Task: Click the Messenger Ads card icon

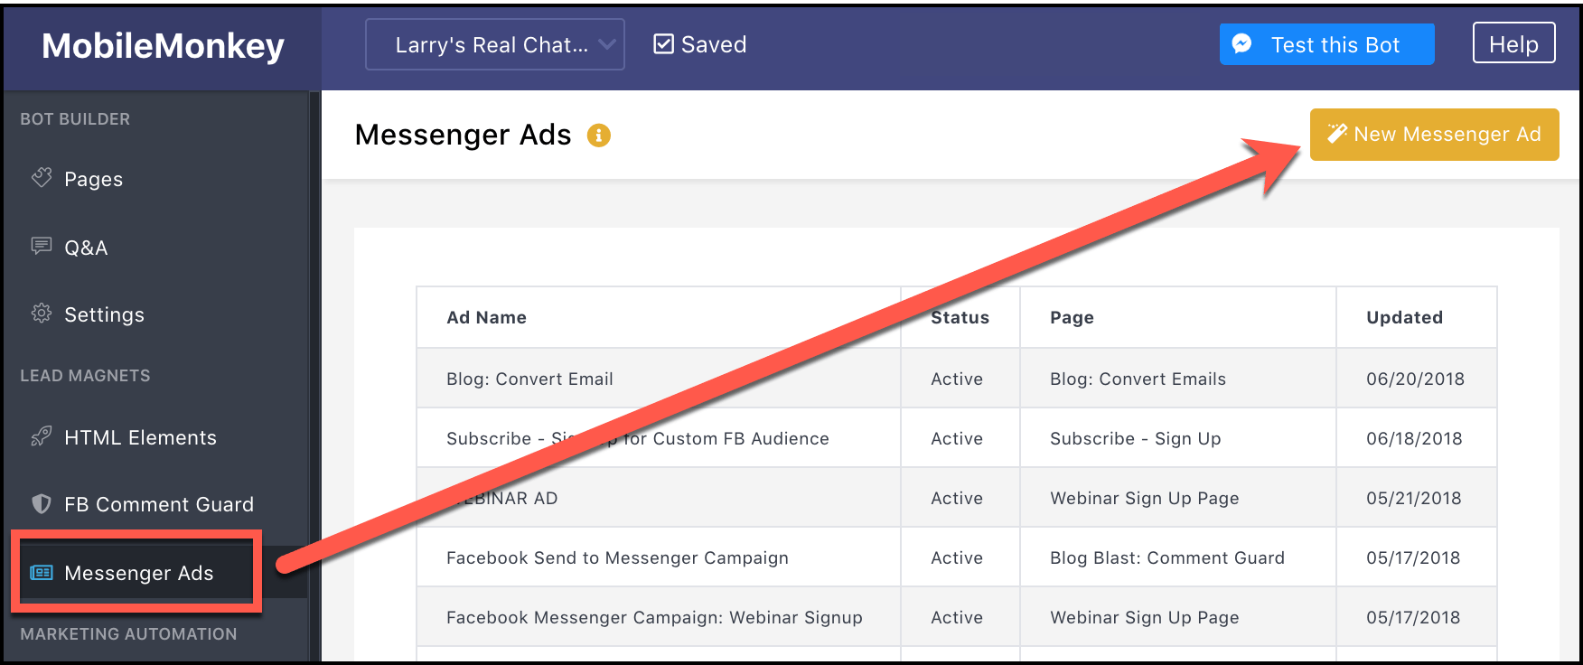Action: pos(42,572)
